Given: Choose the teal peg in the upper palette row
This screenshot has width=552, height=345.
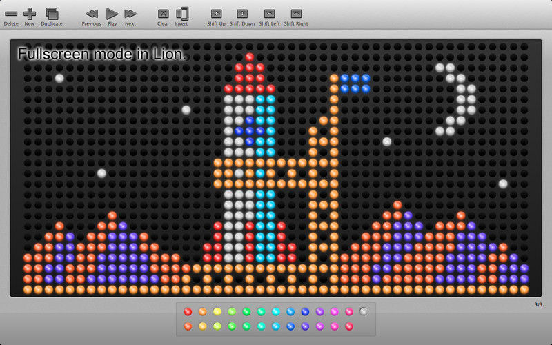Looking at the screenshot, I should pos(262,312).
